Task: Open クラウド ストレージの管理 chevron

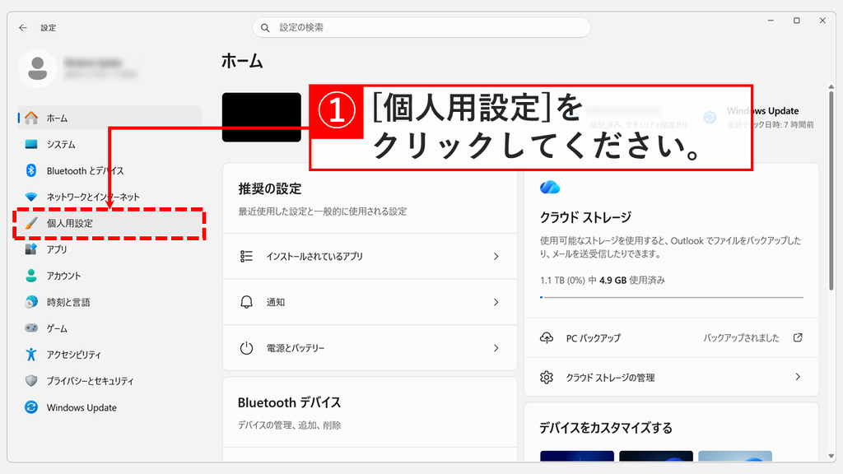Action: [798, 377]
